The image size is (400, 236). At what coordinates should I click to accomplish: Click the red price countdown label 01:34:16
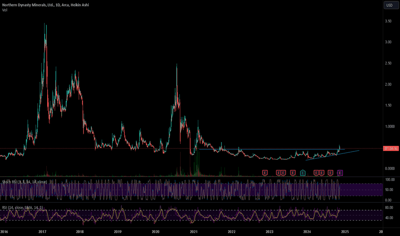coord(391,148)
